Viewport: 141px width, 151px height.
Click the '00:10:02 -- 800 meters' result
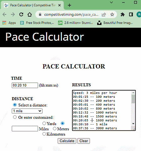coord(94,108)
